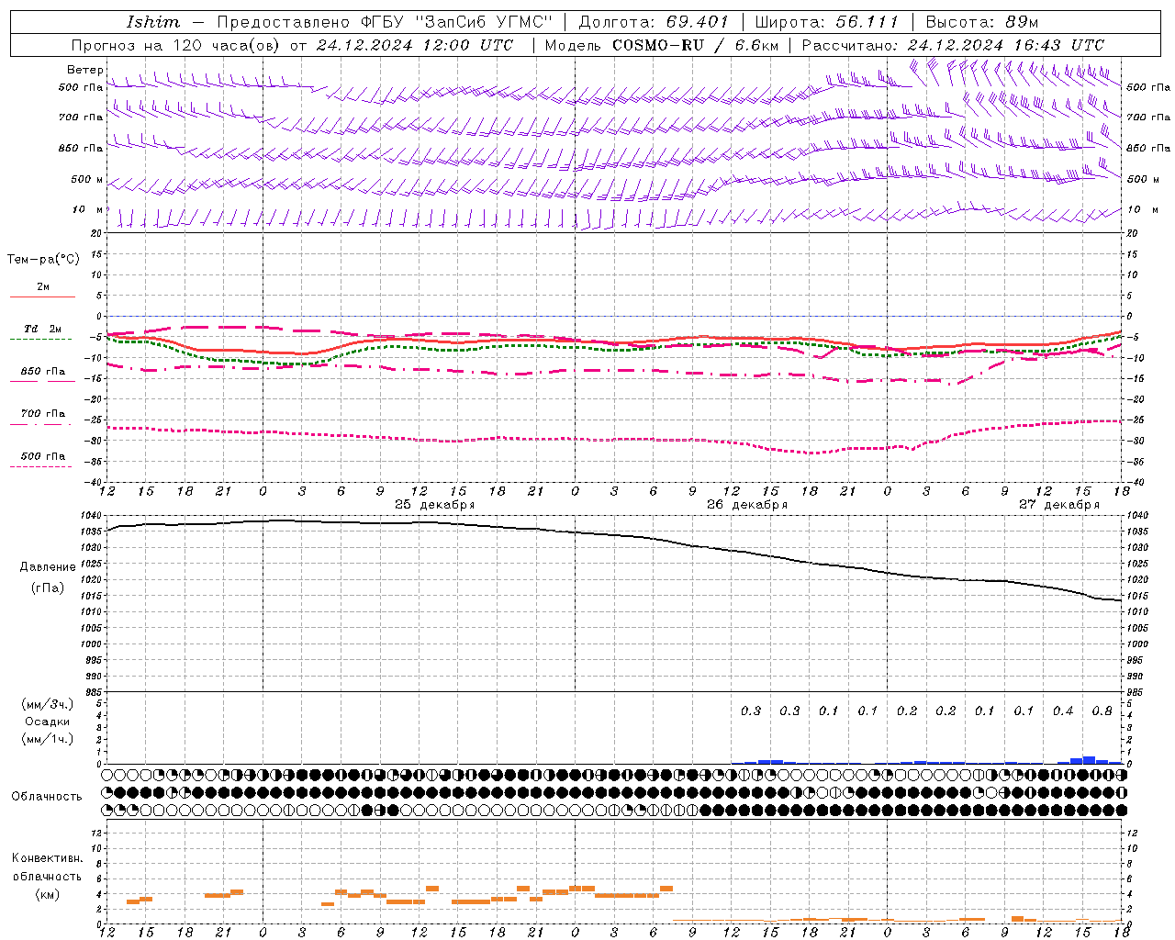Click the 'Давление' pressure label

tap(48, 566)
